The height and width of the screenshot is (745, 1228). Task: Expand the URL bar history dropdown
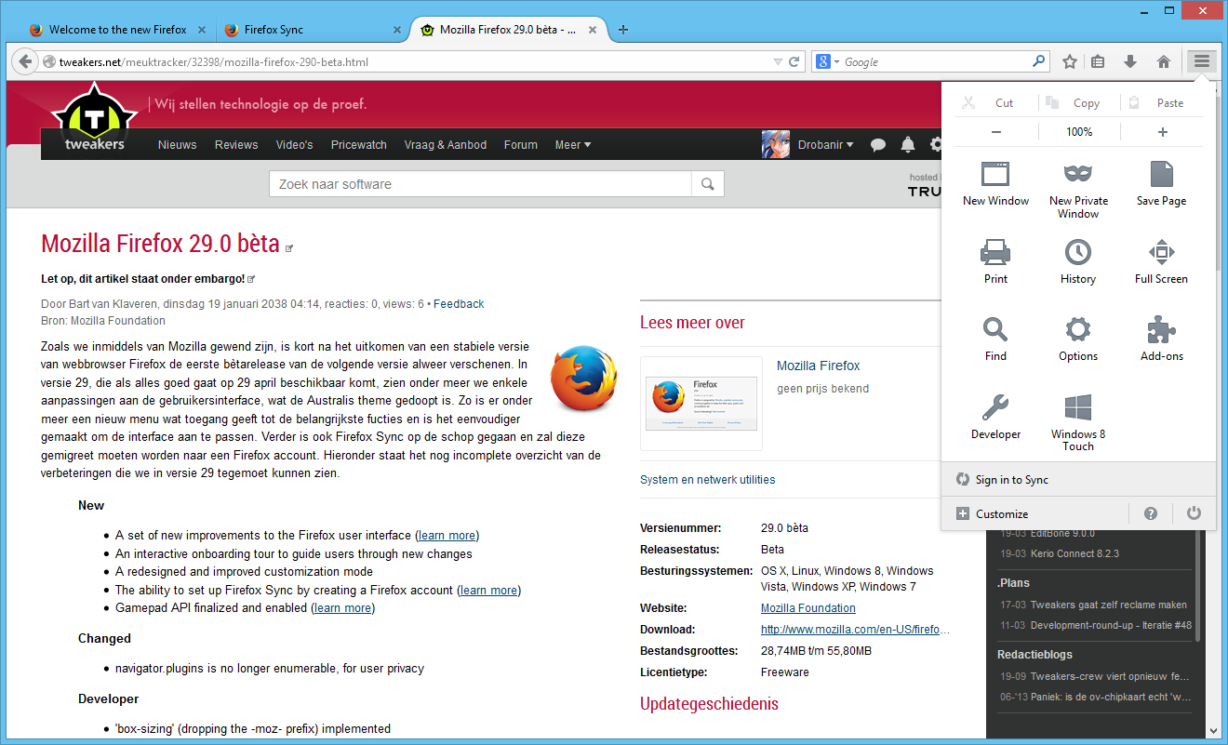tap(778, 62)
